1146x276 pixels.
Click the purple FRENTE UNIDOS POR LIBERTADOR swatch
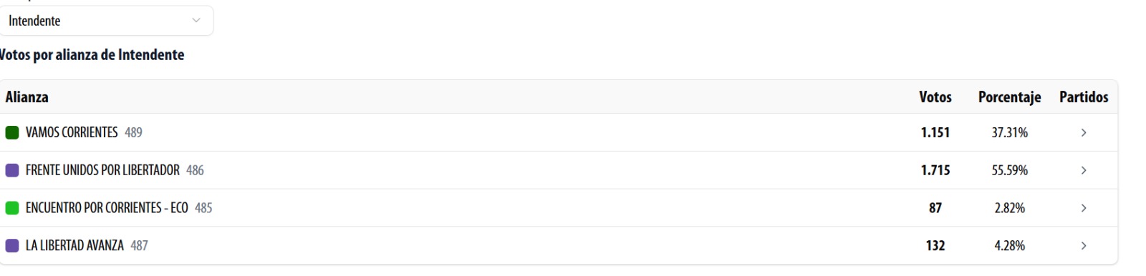[x=12, y=170]
